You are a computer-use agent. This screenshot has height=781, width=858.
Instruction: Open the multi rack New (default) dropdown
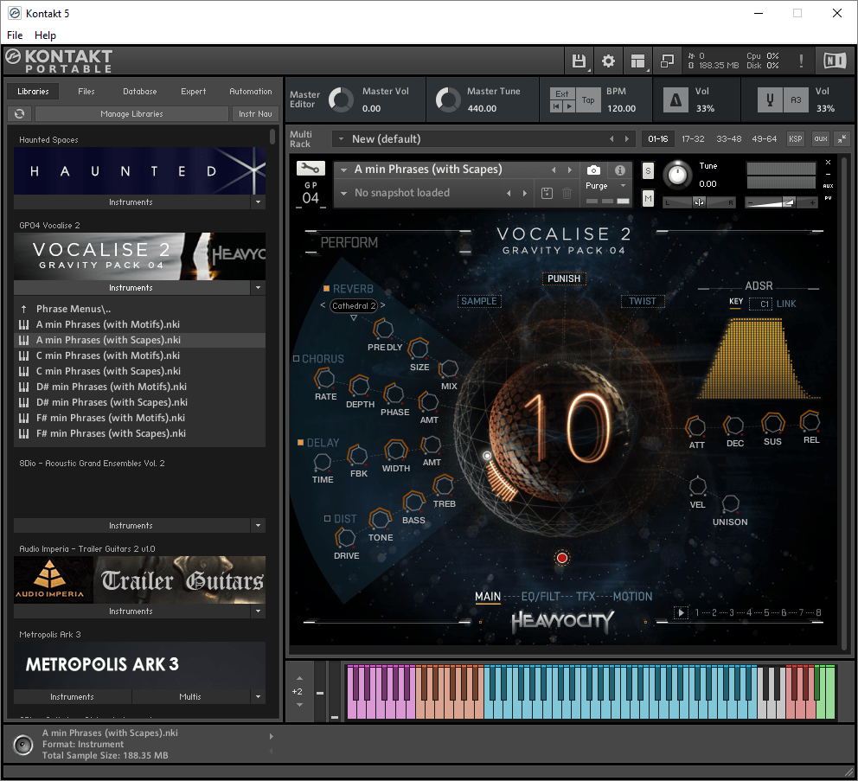click(x=342, y=139)
